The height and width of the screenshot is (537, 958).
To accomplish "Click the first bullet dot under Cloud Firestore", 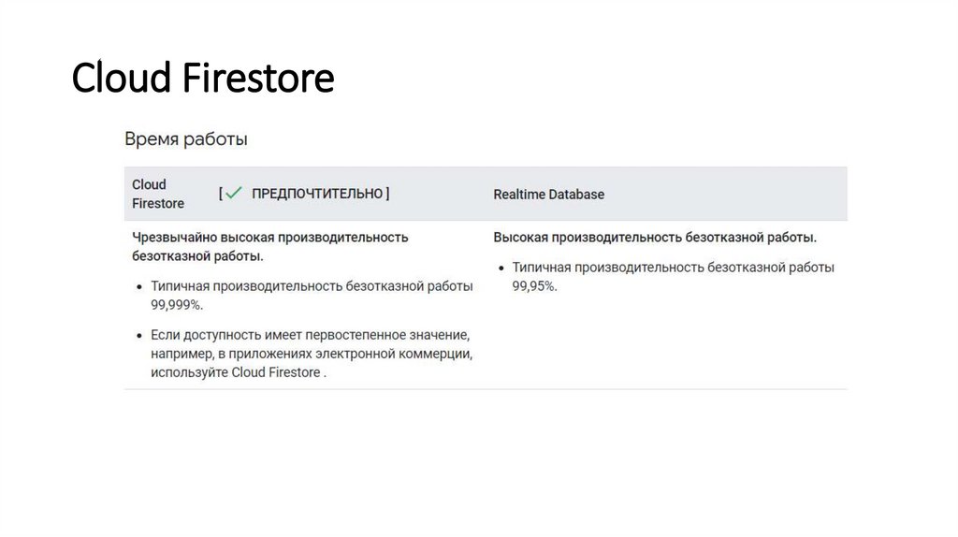I will 139,286.
